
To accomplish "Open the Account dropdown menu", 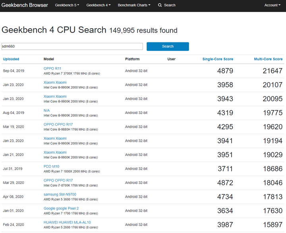I will (272, 5).
